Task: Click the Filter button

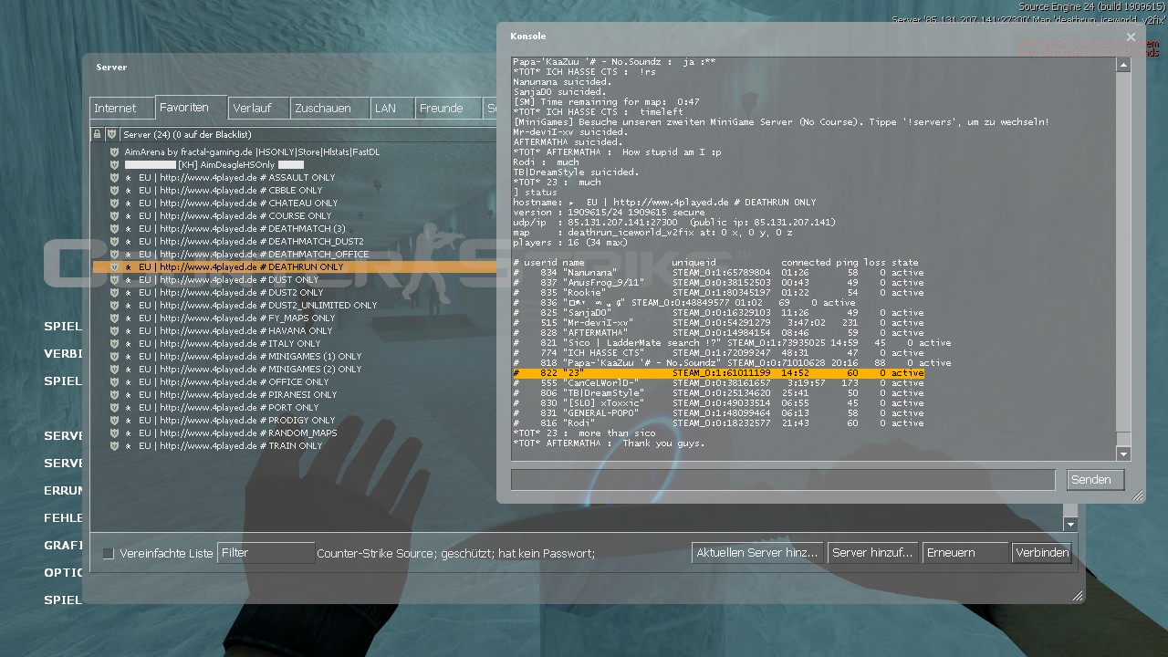Action: point(266,553)
